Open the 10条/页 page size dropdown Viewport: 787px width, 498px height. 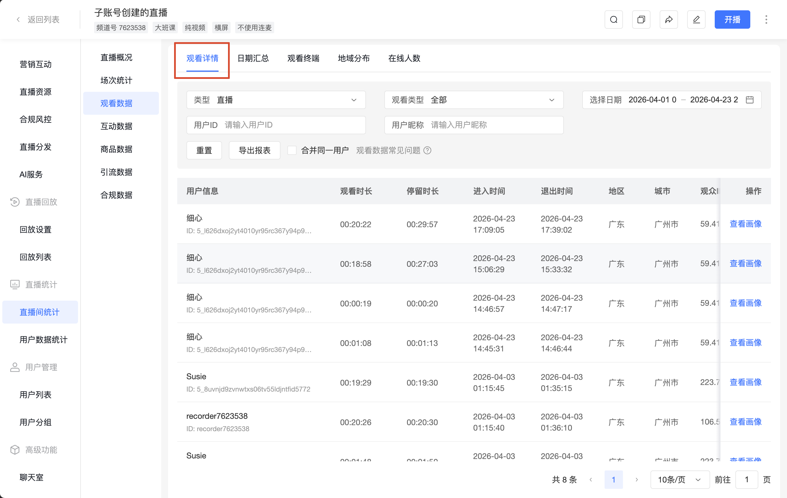tap(680, 479)
